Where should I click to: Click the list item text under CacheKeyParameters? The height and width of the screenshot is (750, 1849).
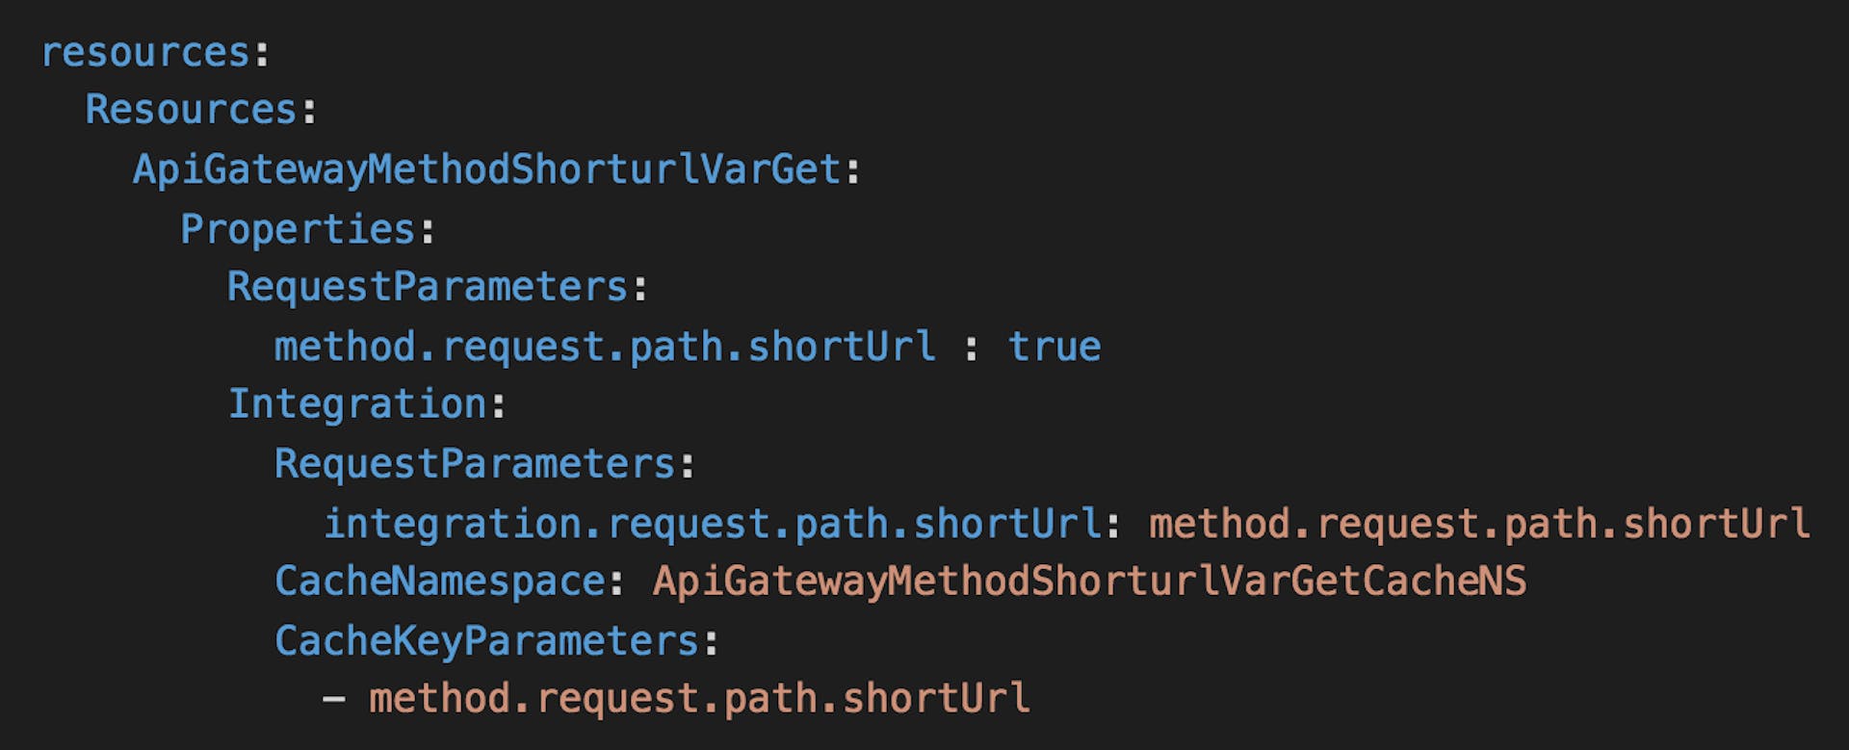(699, 699)
